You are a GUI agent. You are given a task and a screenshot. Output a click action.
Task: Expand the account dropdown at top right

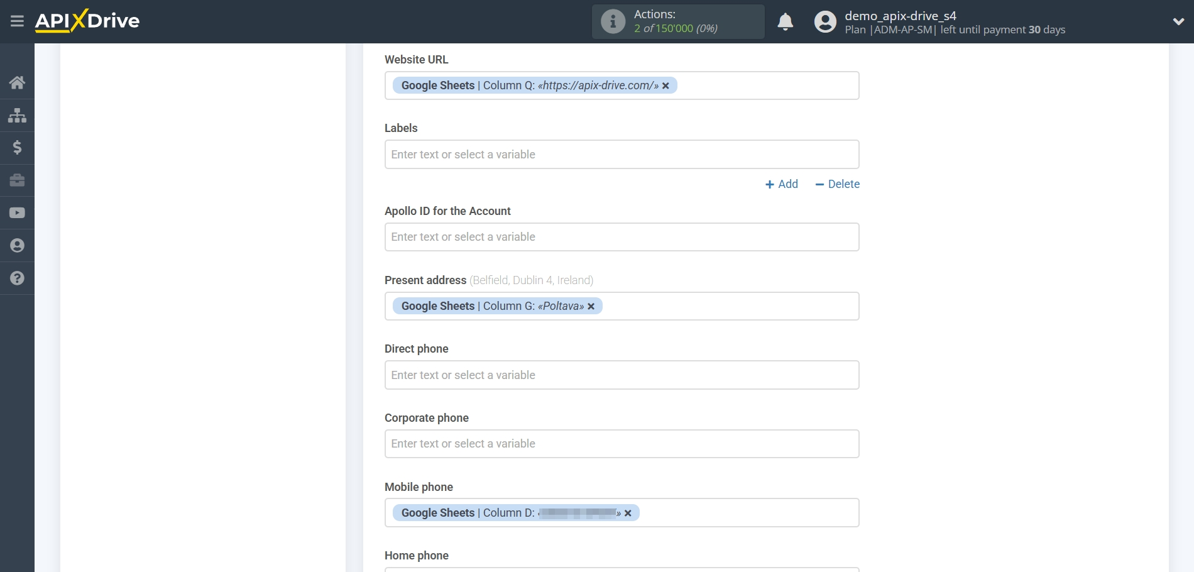click(x=1178, y=21)
